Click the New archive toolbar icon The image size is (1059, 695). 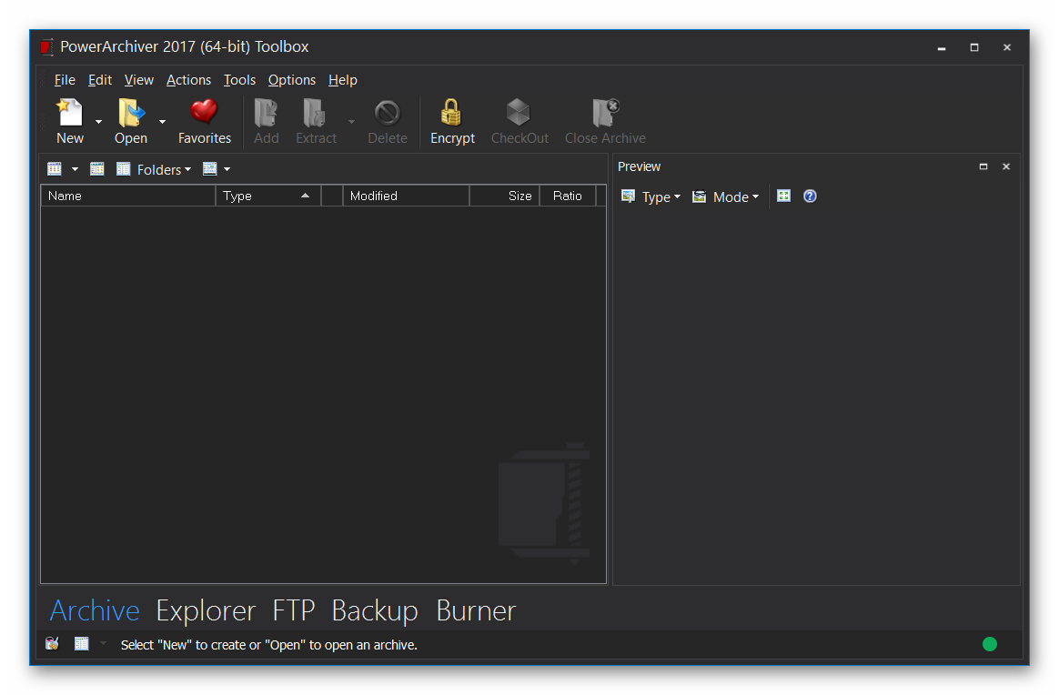[x=69, y=113]
